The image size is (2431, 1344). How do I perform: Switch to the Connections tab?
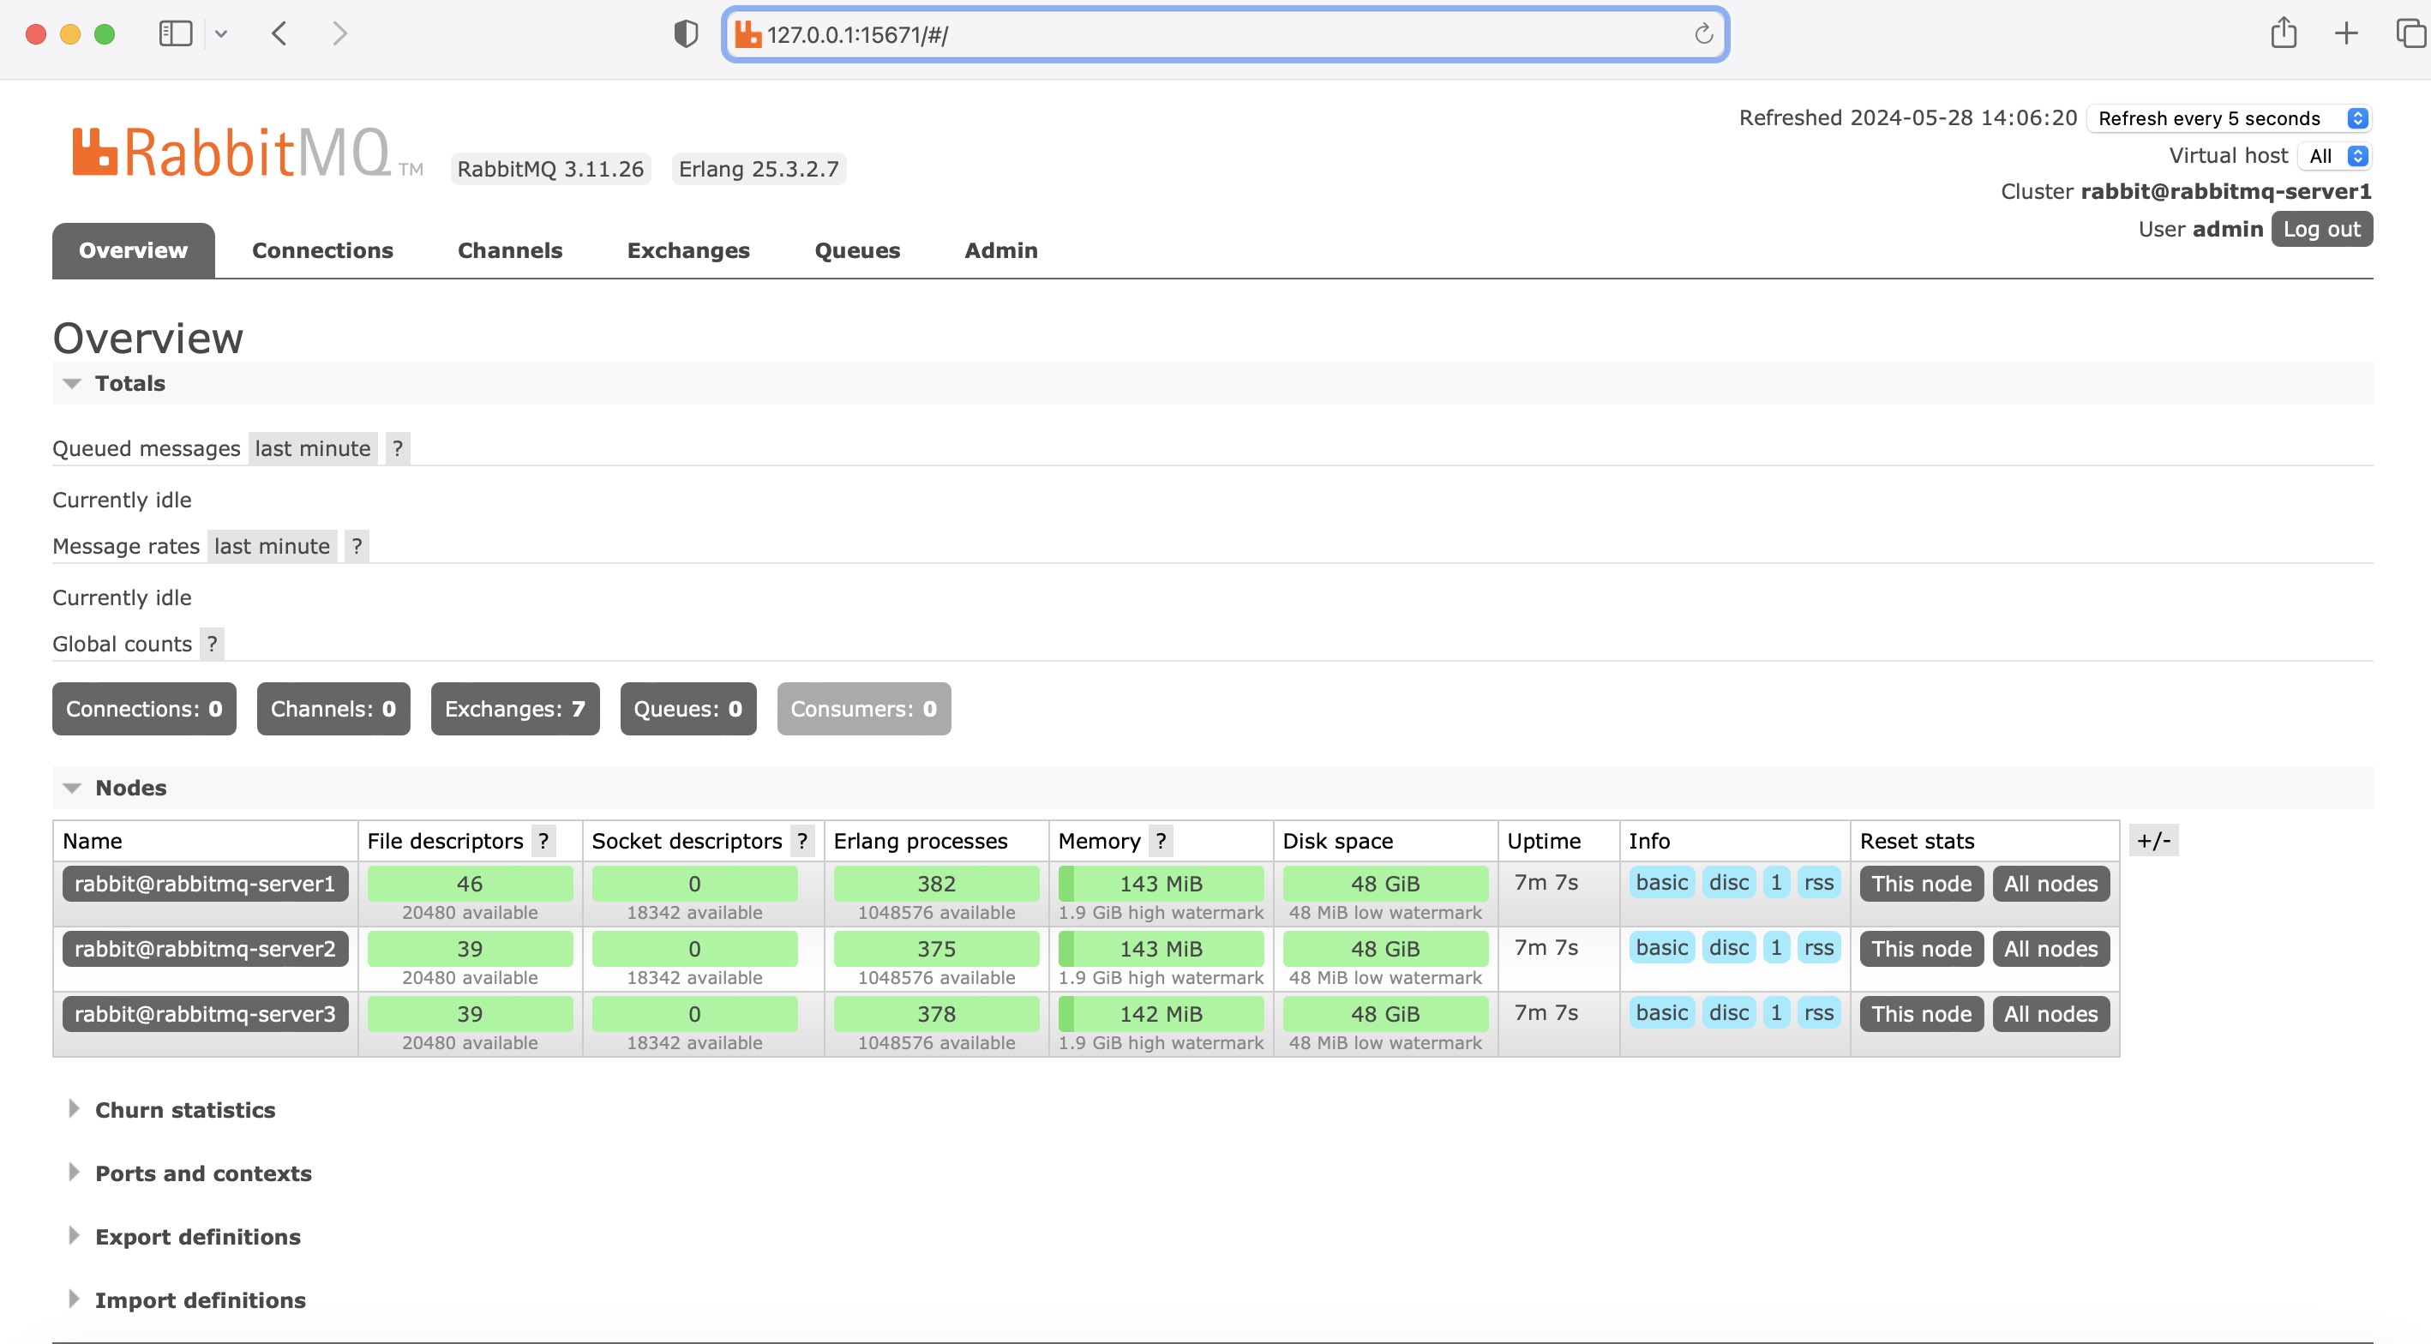click(321, 250)
